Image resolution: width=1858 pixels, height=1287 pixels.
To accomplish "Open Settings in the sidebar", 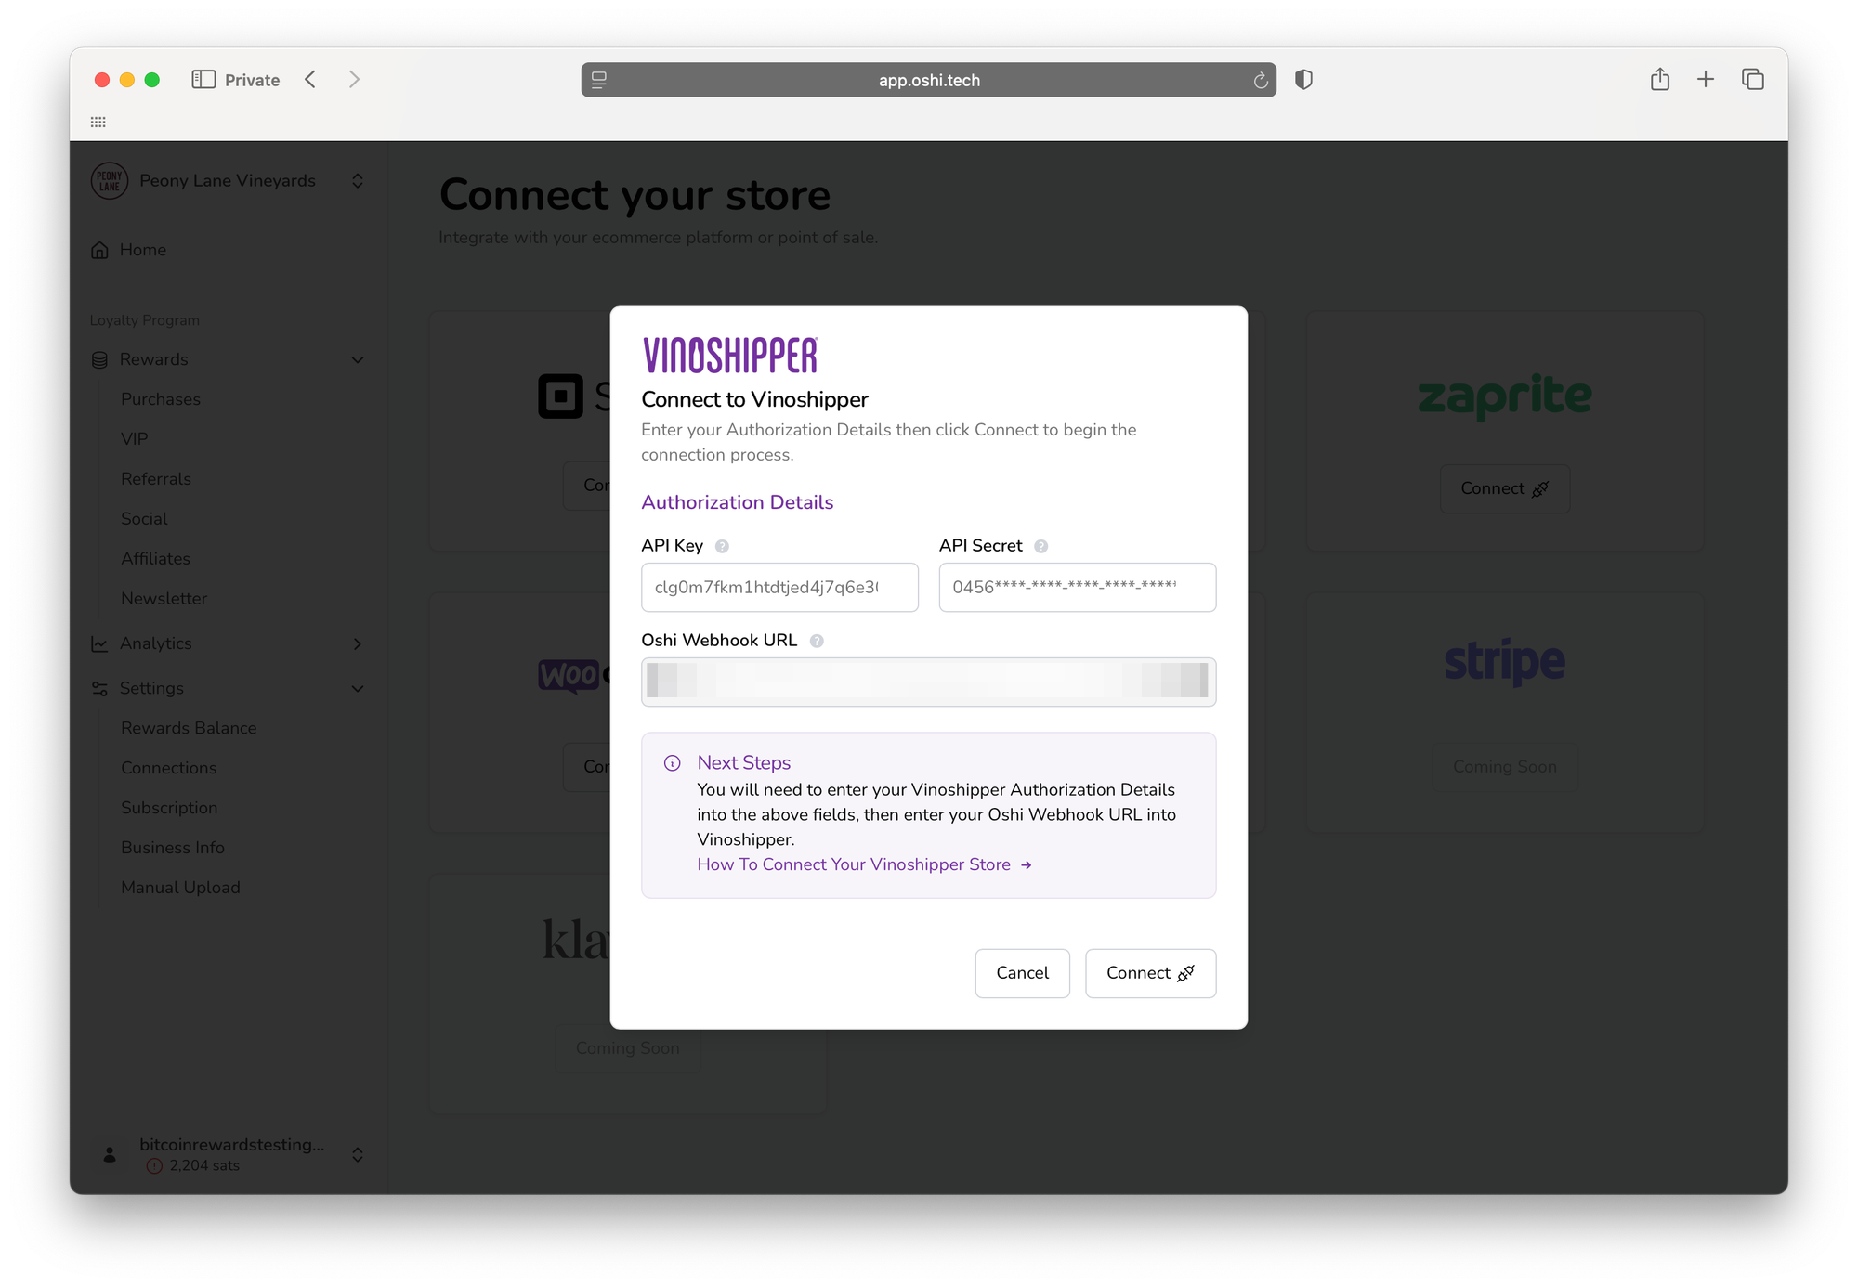I will point(151,688).
